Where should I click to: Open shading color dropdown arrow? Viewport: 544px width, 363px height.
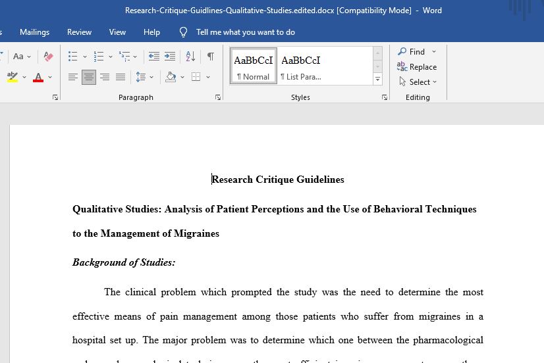[x=182, y=77]
